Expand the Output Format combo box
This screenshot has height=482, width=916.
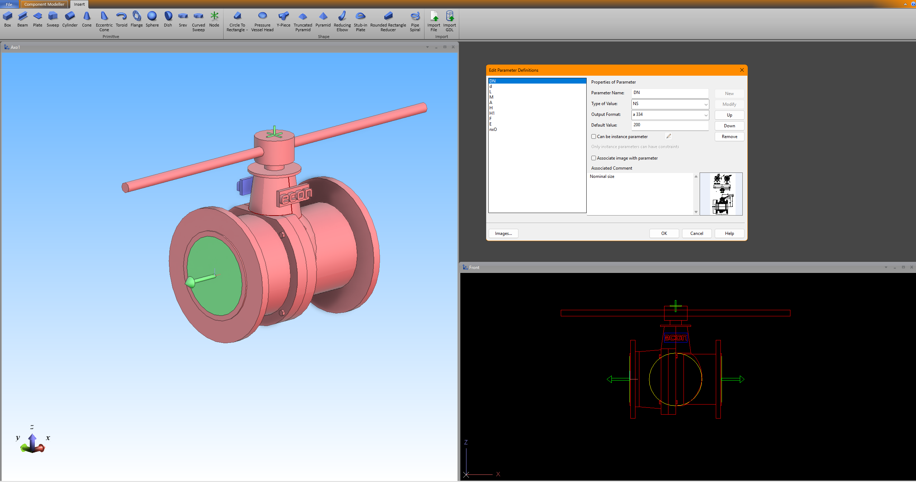pyautogui.click(x=705, y=115)
